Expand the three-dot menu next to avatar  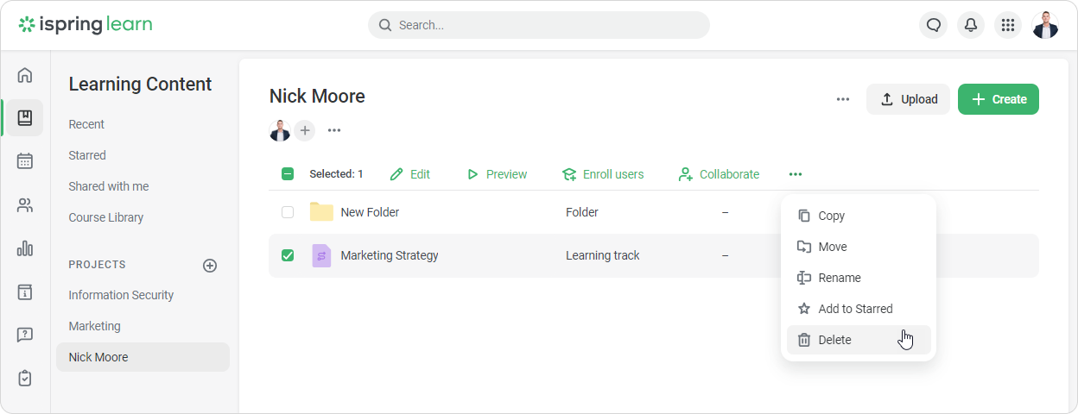pos(334,130)
